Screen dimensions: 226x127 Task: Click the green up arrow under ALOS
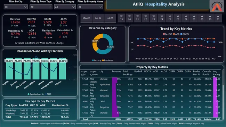pos(61,25)
